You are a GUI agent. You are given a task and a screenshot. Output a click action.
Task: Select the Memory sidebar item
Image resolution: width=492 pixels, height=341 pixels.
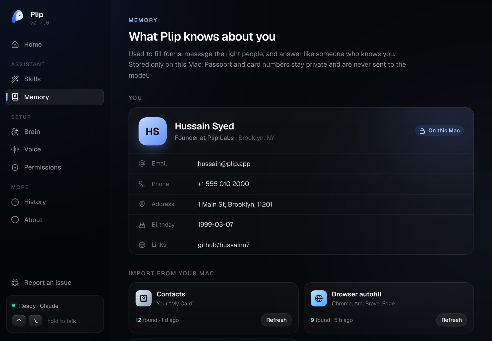(x=55, y=97)
